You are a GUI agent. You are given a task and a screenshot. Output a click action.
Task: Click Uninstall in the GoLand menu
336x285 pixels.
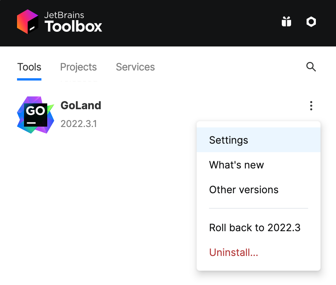point(233,252)
